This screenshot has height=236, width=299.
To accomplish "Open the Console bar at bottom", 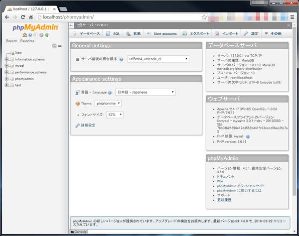I will pyautogui.click(x=79, y=232).
